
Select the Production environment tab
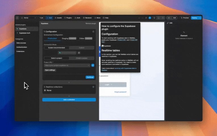pyautogui.click(x=52, y=39)
